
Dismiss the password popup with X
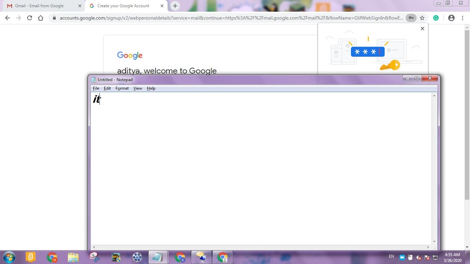422,29
